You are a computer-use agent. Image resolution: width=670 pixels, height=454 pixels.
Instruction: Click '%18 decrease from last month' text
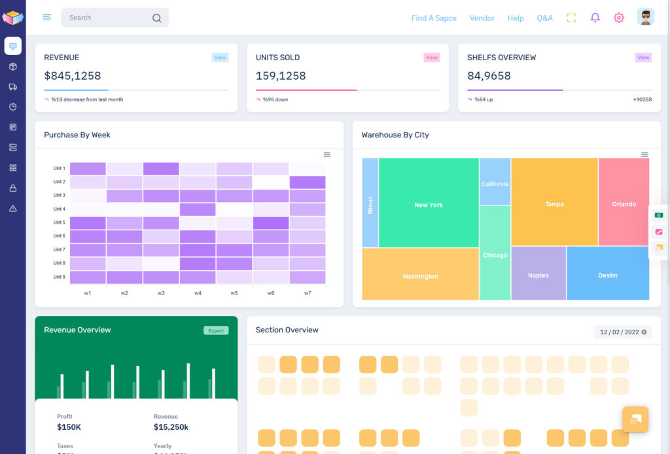[87, 99]
